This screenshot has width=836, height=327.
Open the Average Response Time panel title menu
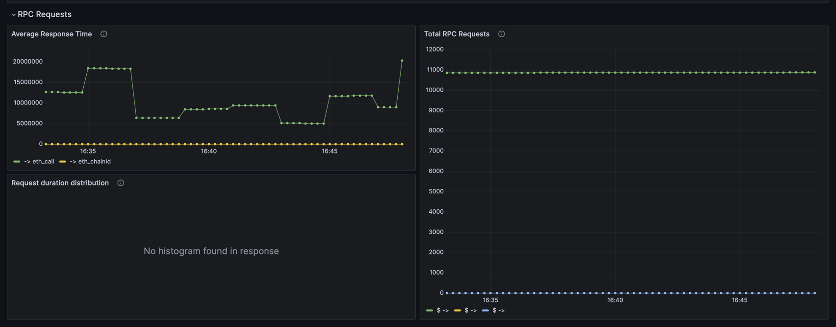(51, 34)
